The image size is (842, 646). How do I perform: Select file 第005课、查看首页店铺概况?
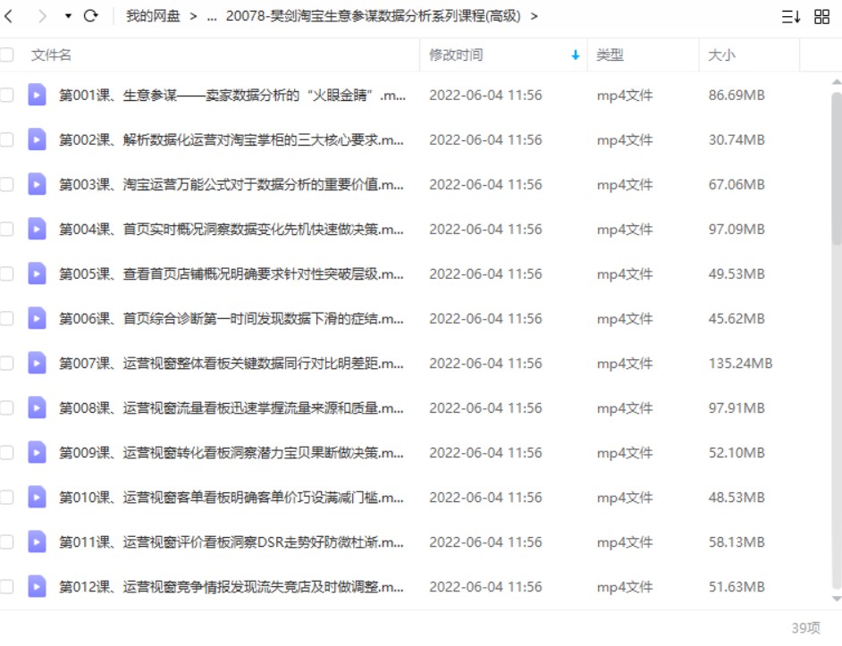(231, 274)
